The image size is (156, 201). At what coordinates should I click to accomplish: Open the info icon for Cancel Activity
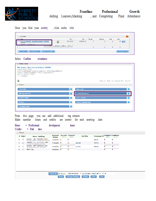(x=128, y=98)
